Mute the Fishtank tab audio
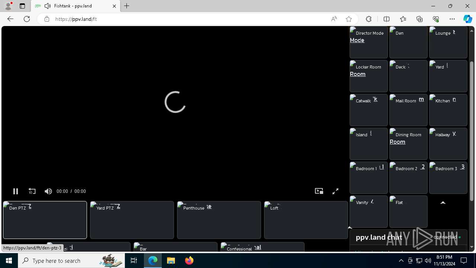476x268 pixels. click(x=47, y=6)
